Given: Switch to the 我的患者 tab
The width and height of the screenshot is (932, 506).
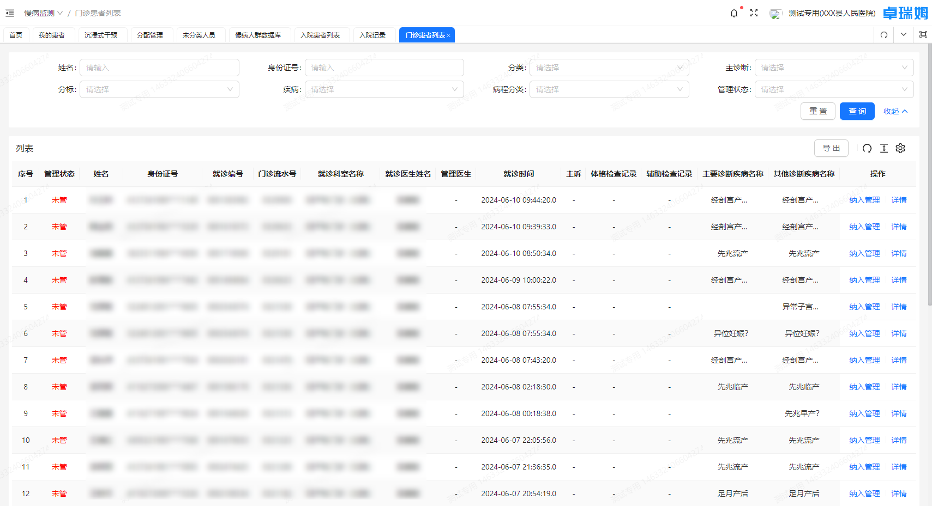Looking at the screenshot, I should 52,35.
